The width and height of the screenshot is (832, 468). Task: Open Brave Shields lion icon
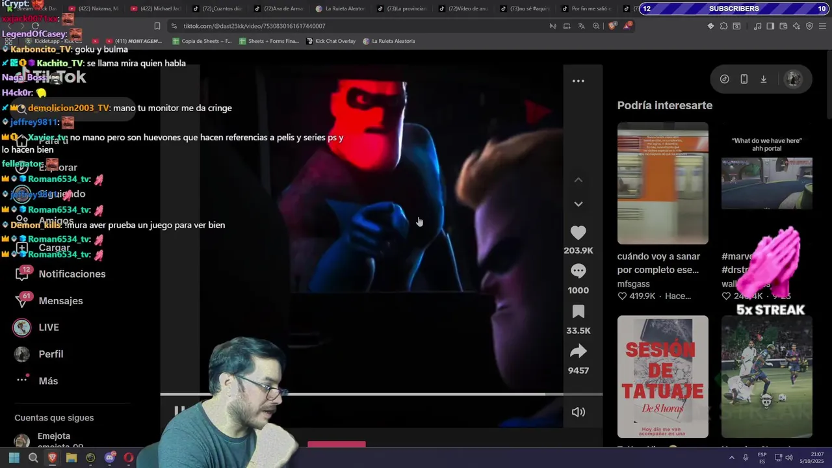[x=612, y=26]
